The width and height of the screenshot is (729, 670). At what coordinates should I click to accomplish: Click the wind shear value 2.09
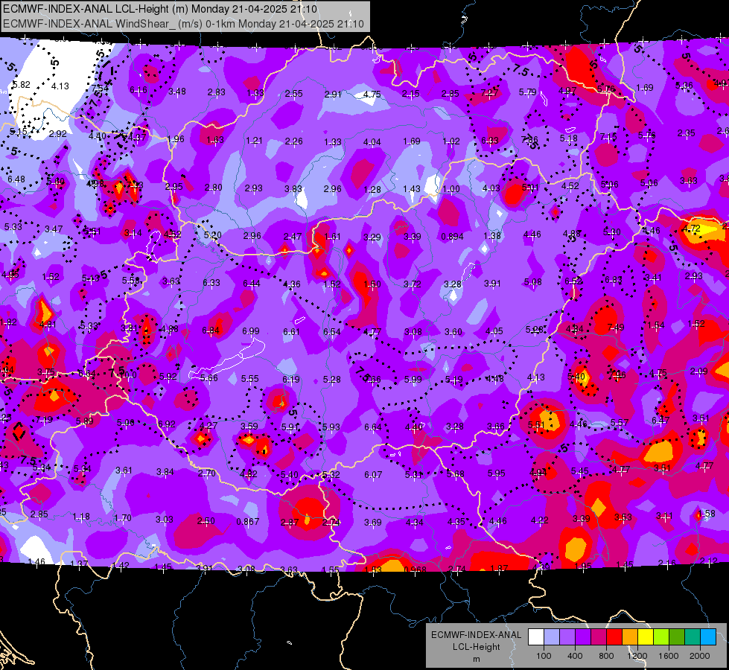click(698, 371)
